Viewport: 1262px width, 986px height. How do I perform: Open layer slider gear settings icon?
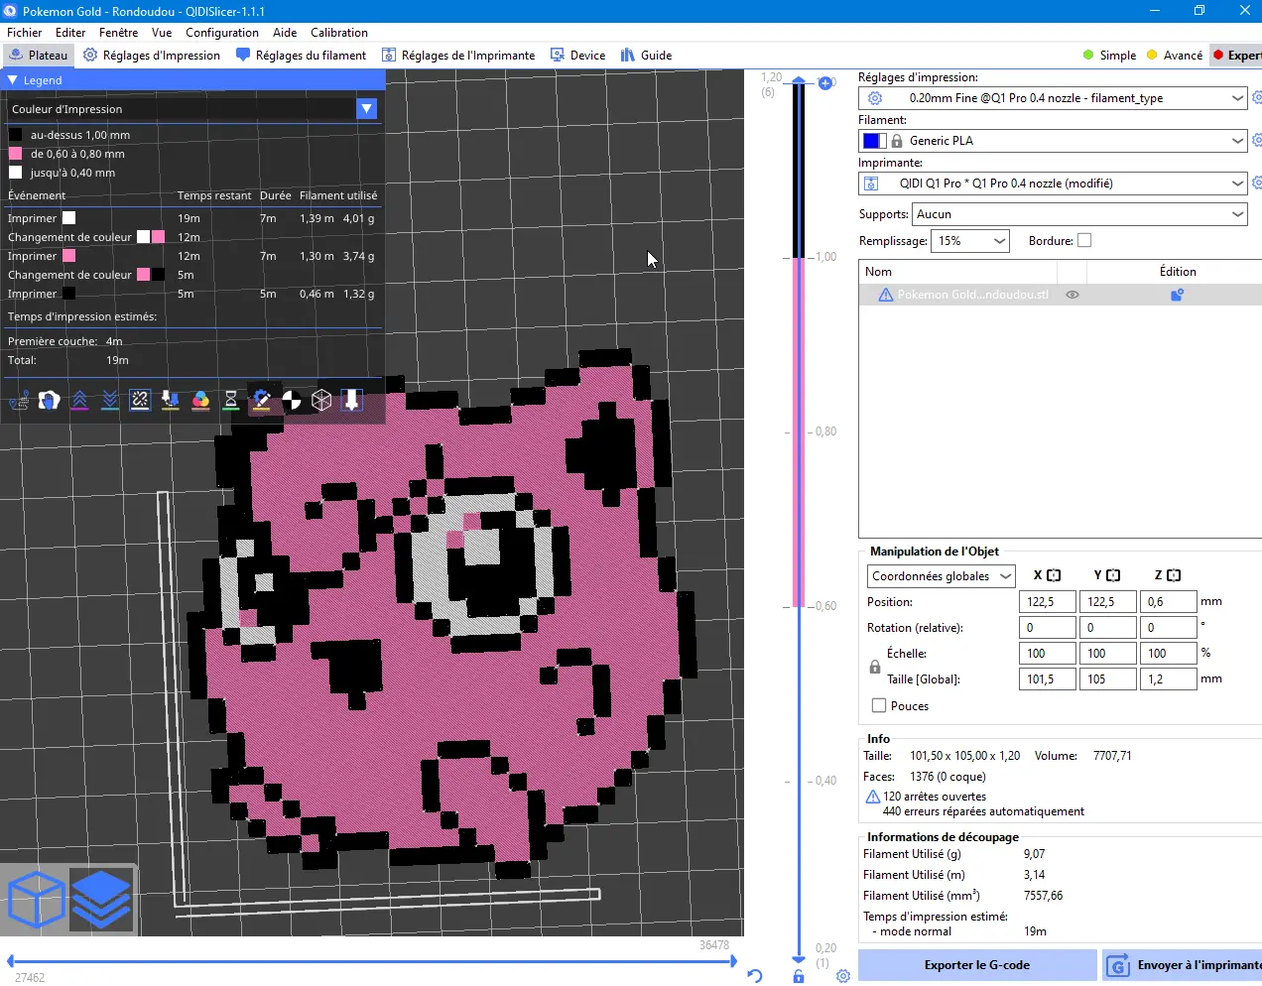click(x=843, y=976)
